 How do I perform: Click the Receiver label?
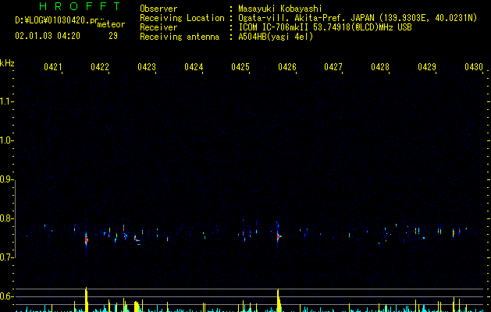tap(158, 27)
